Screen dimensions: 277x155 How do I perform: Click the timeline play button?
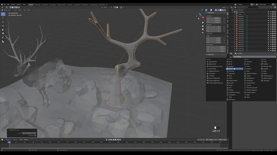[116, 139]
